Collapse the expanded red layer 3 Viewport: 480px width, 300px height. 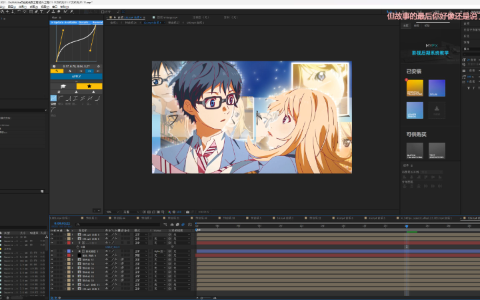tap(65, 243)
